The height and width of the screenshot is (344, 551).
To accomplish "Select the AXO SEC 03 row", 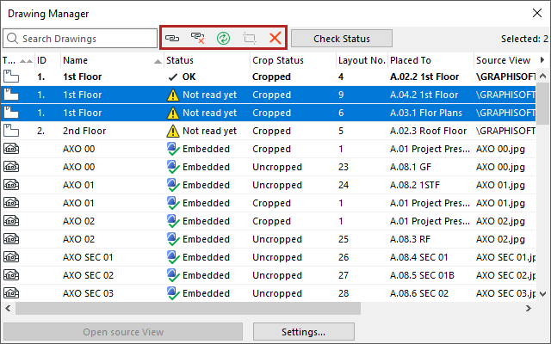I will click(215, 293).
